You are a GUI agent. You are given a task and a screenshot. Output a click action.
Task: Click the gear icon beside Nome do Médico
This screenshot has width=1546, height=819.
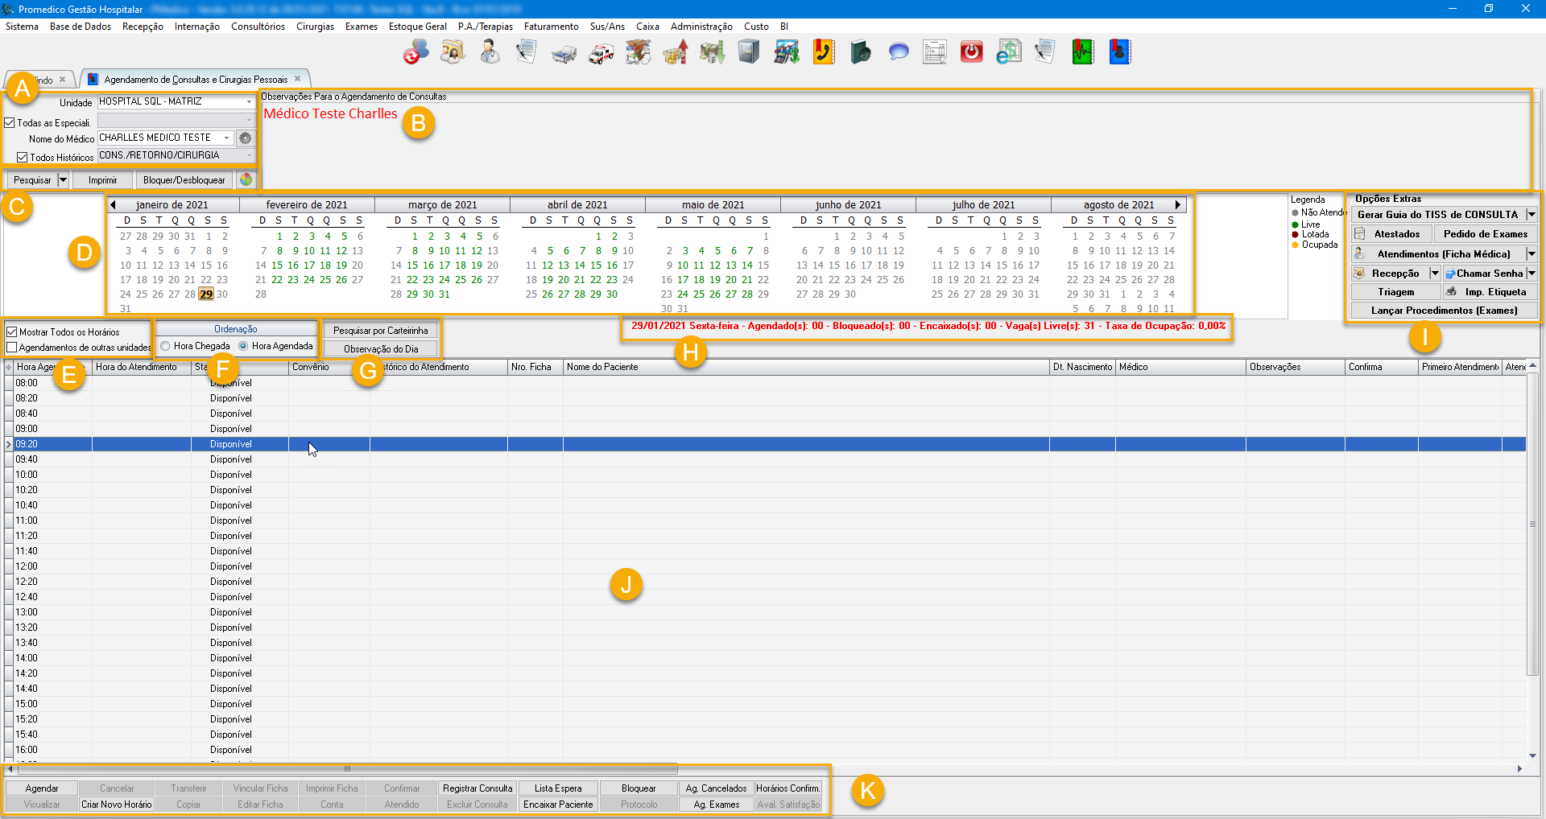pyautogui.click(x=246, y=138)
